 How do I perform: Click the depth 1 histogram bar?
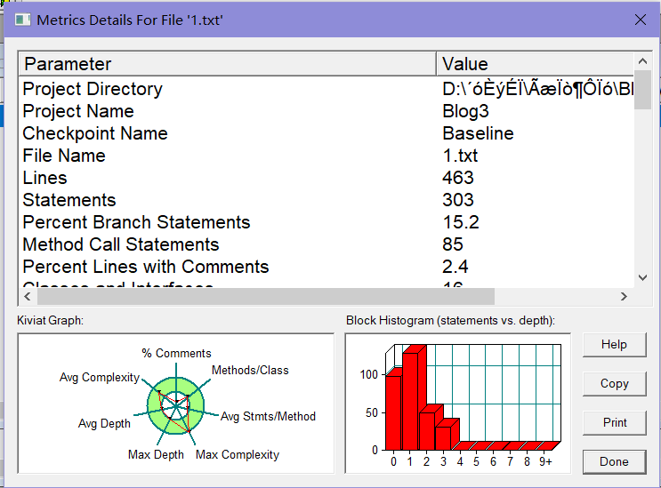coord(410,401)
